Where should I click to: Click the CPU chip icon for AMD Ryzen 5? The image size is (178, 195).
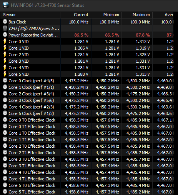point(5,28)
